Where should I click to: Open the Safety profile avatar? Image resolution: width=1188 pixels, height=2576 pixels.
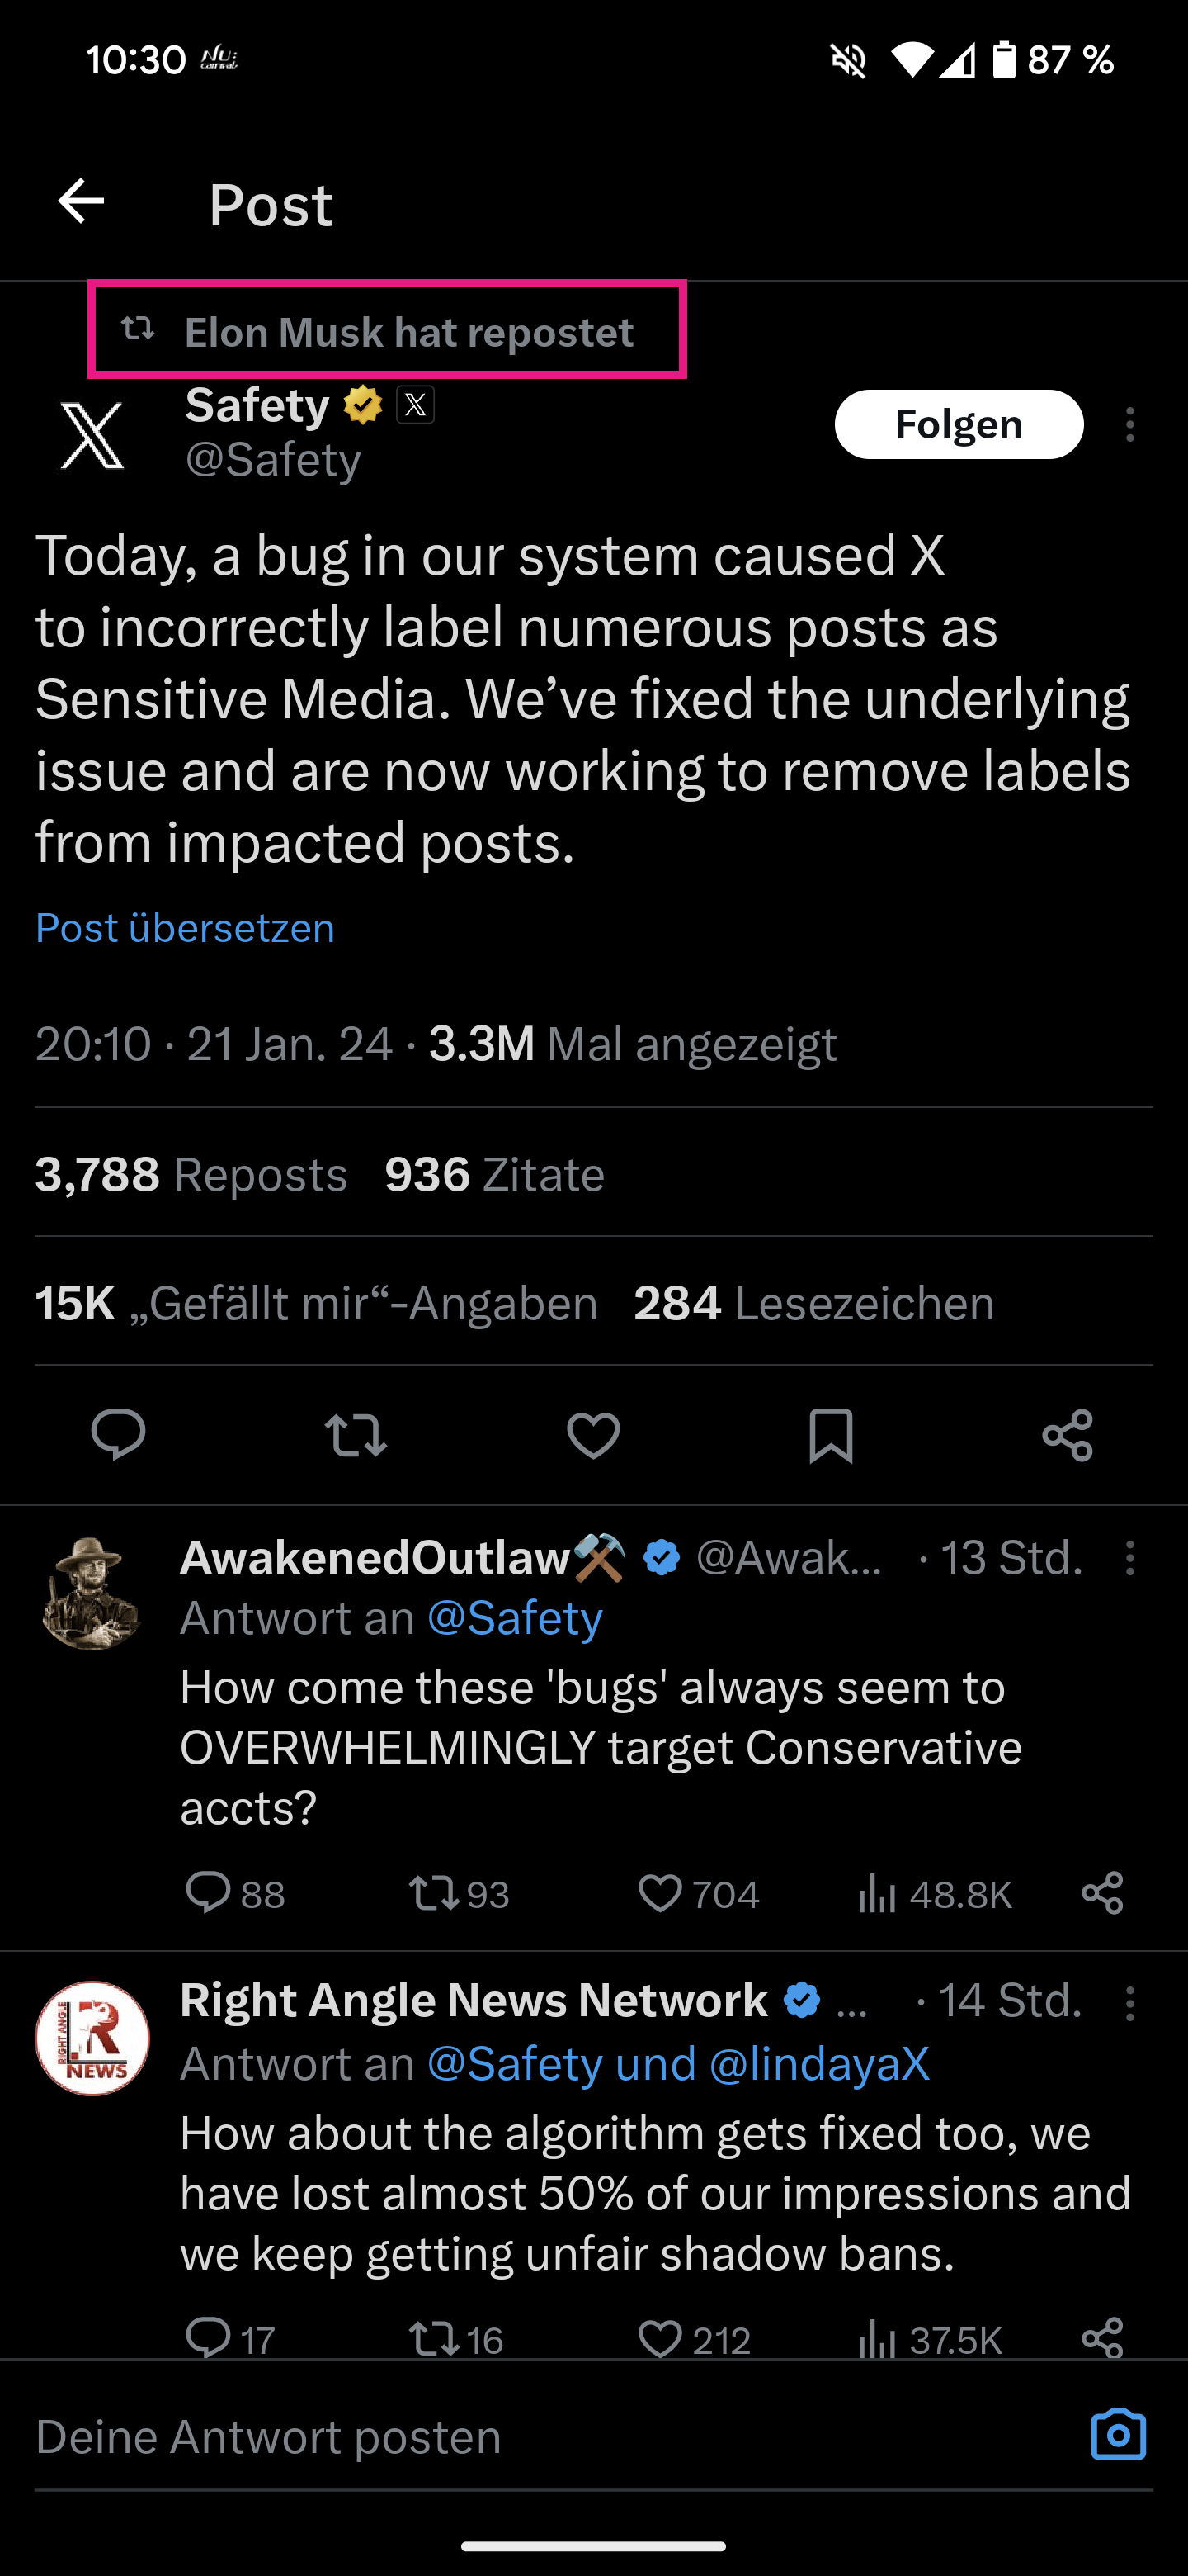tap(92, 435)
